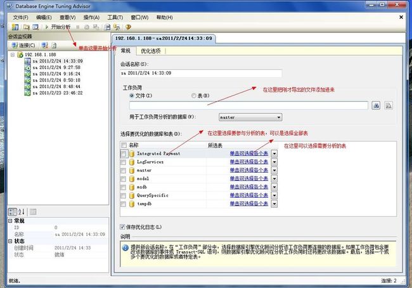This screenshot has width=412, height=288.
Task: Open table dropdown arrow for master row
Action: [274, 171]
